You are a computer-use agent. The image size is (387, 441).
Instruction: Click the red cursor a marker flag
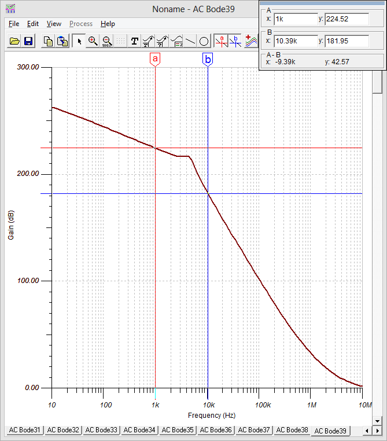155,60
